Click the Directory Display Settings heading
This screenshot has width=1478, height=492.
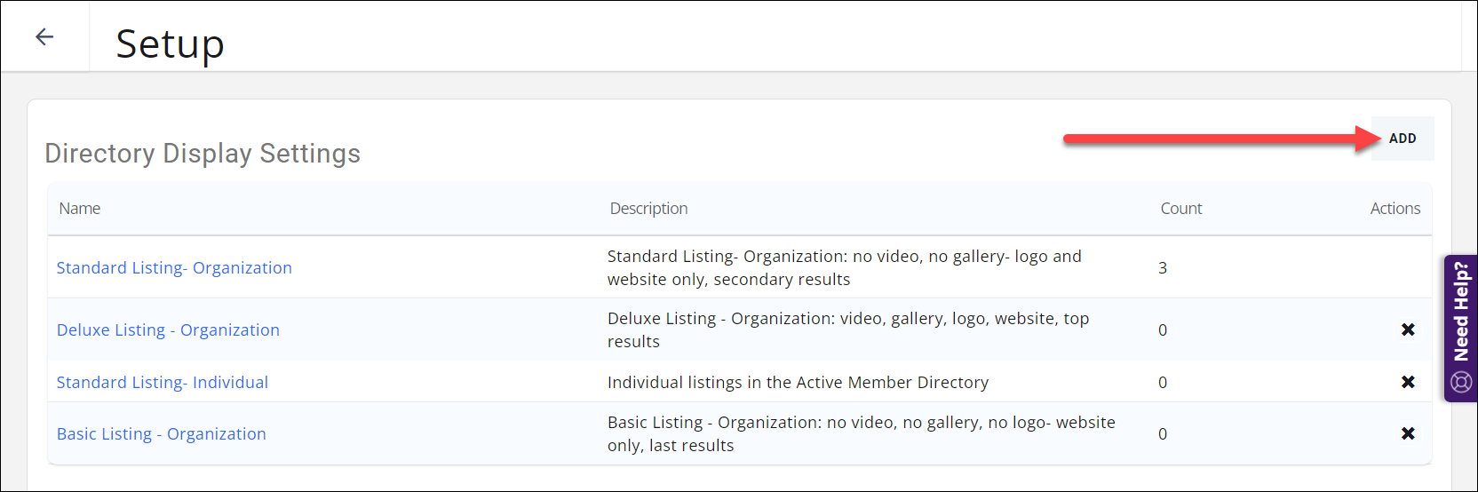pos(203,154)
